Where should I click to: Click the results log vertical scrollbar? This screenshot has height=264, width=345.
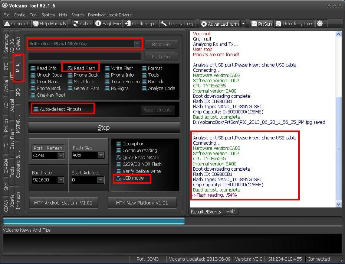click(338, 149)
